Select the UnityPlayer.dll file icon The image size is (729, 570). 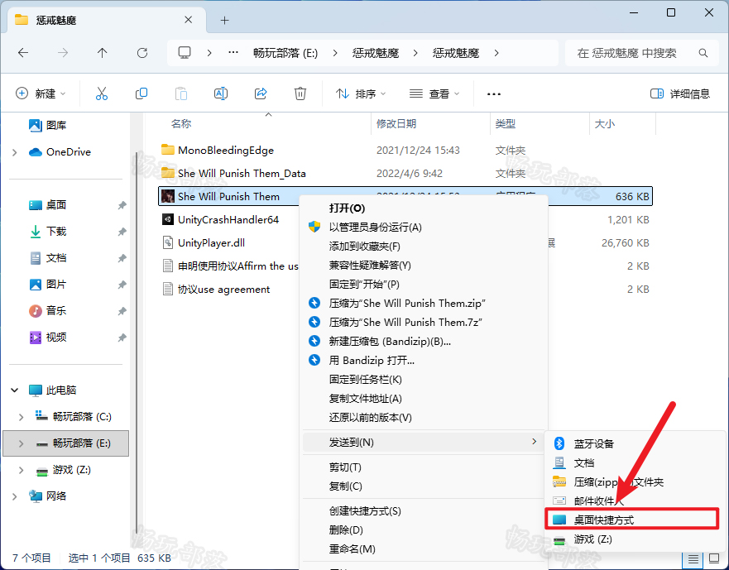[x=167, y=242]
